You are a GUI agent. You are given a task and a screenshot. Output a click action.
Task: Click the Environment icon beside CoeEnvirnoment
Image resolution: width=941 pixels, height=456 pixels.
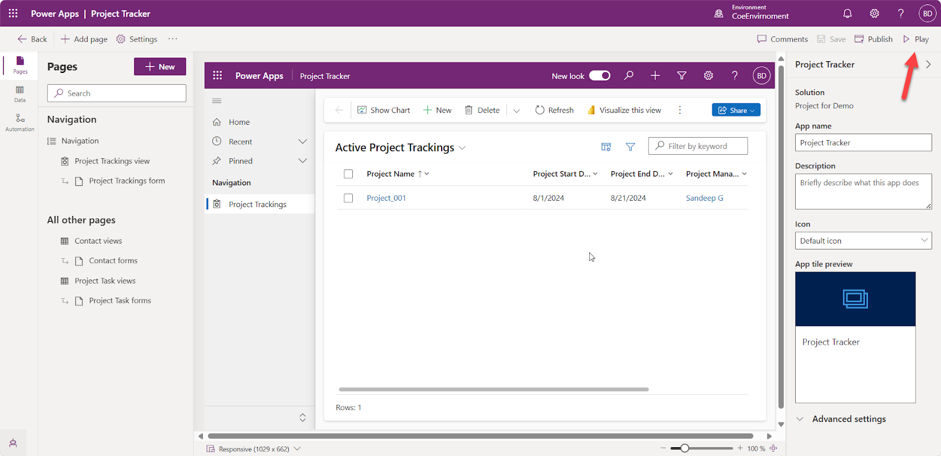click(719, 13)
